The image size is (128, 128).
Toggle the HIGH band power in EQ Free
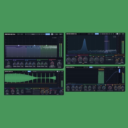click(x=38, y=60)
